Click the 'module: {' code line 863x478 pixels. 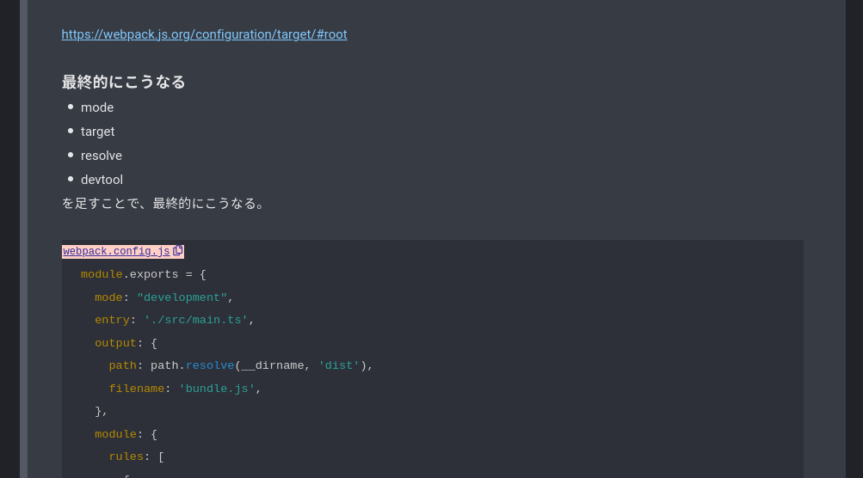[126, 434]
